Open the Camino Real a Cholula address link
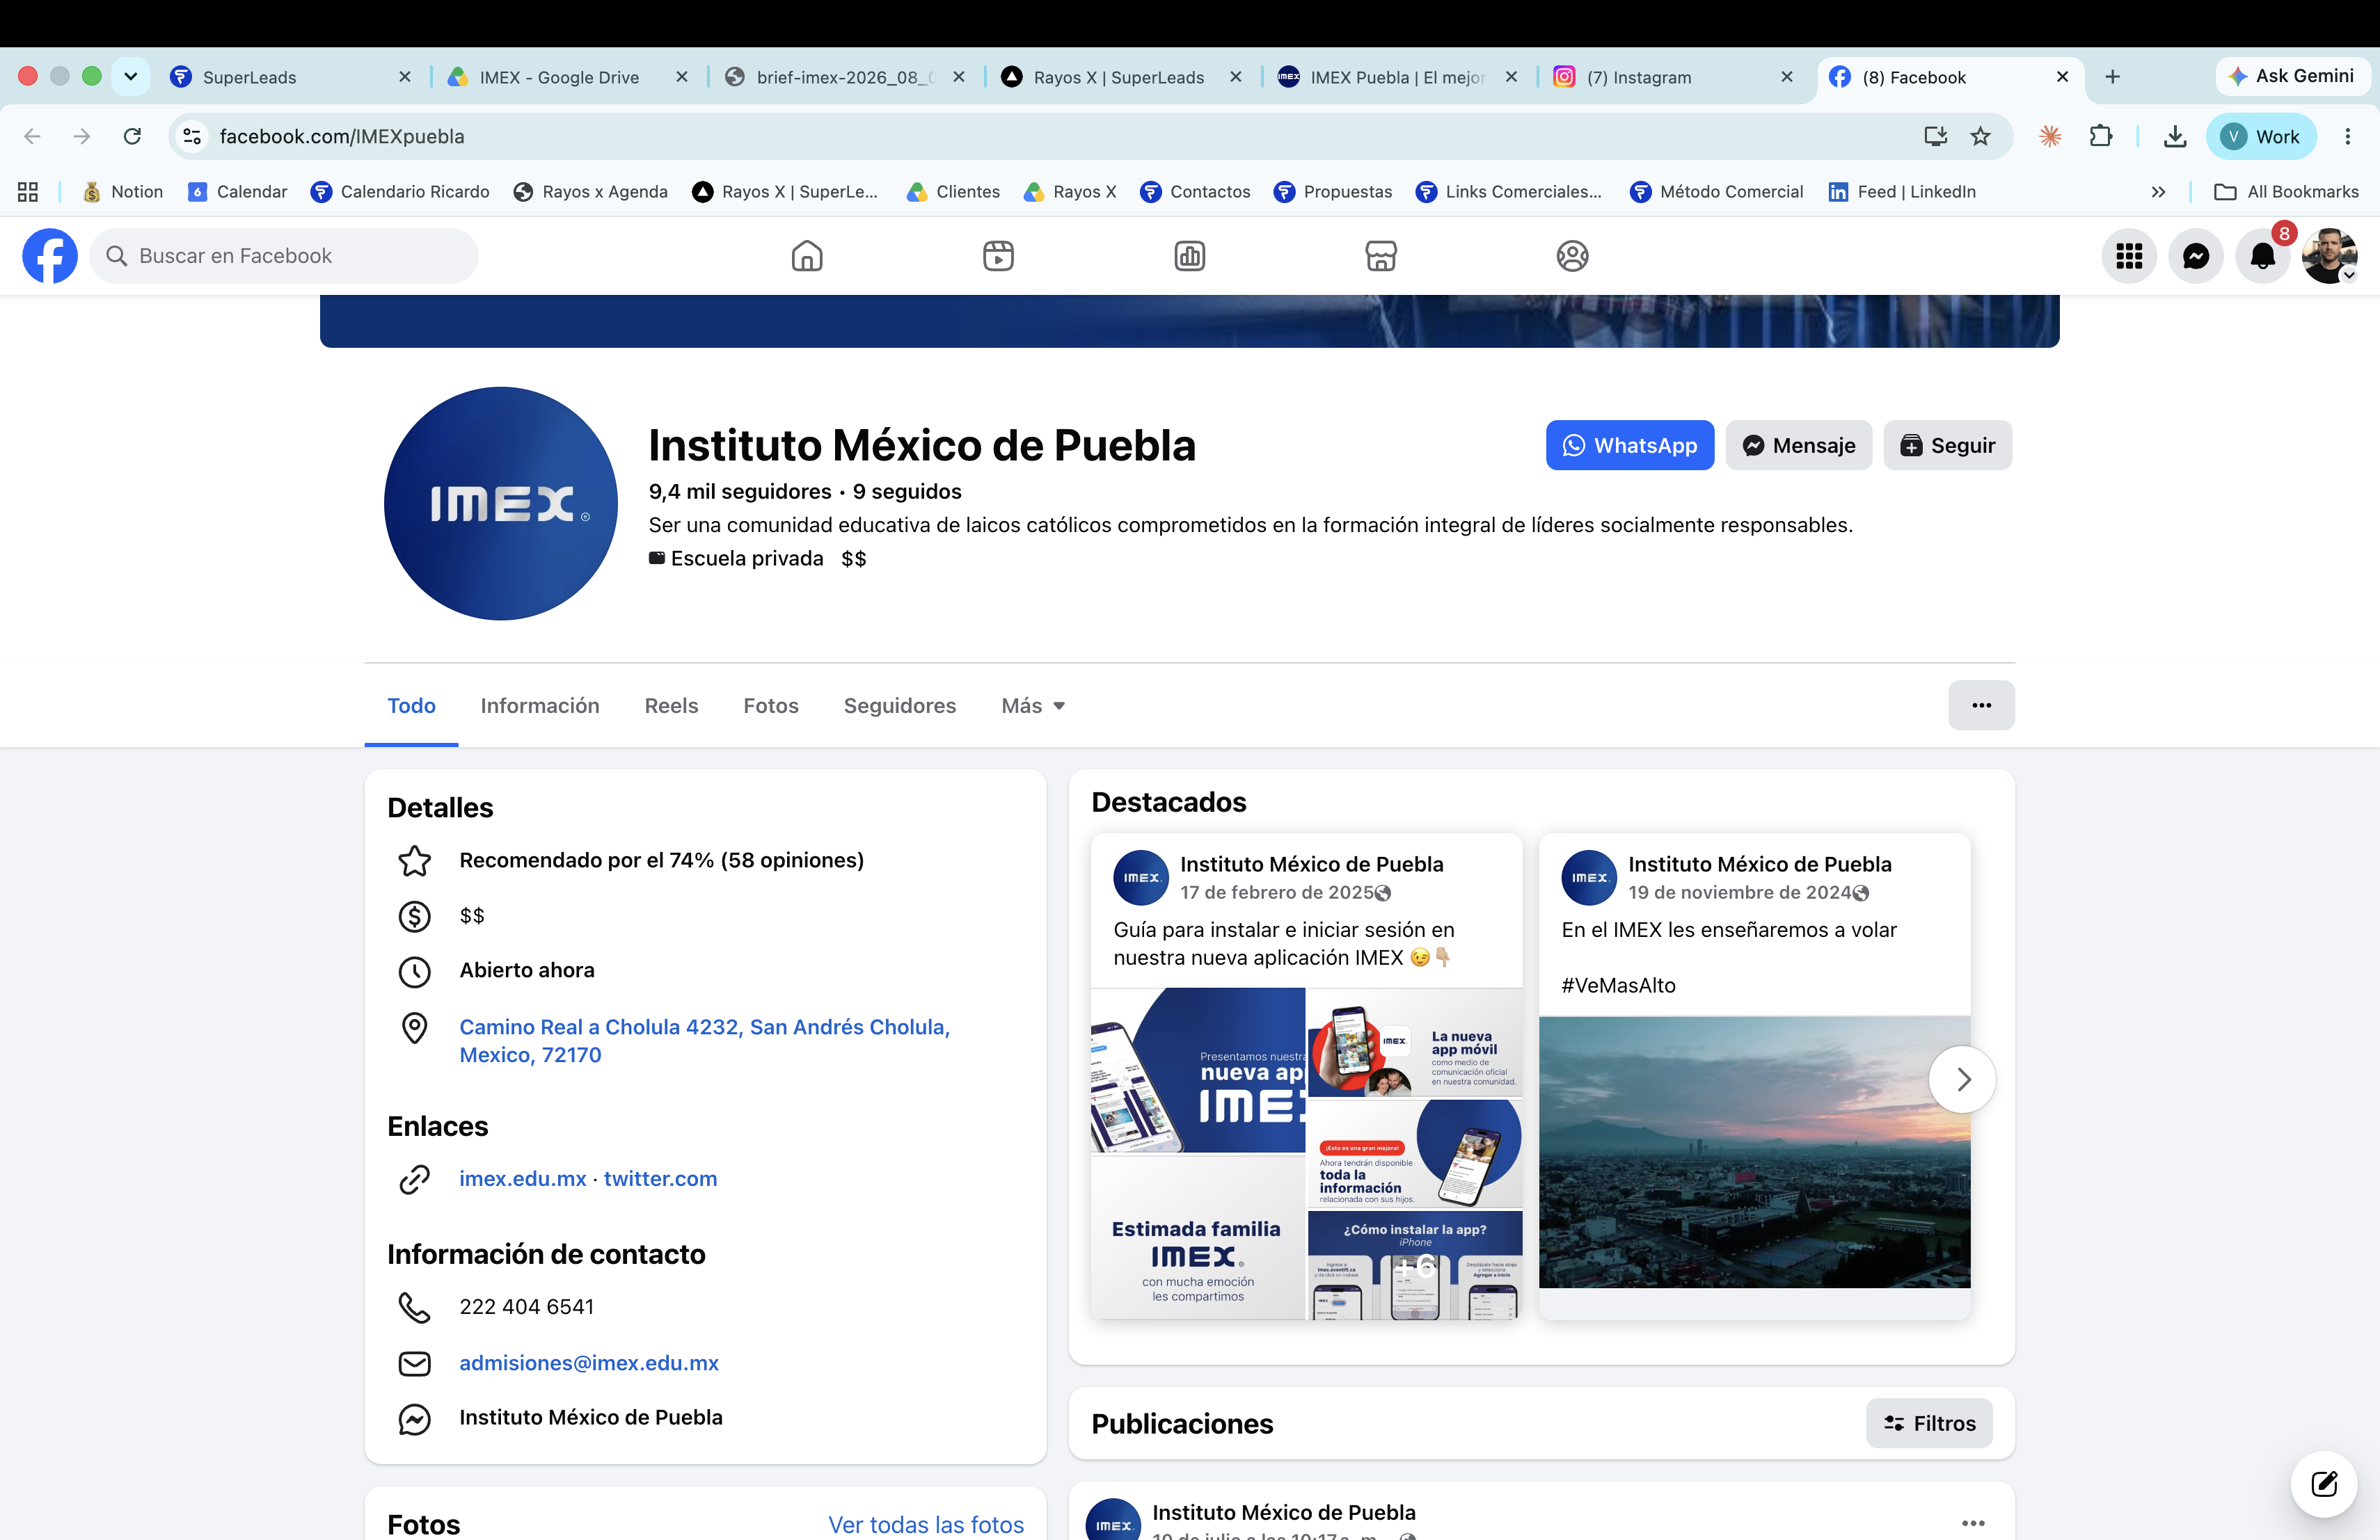The width and height of the screenshot is (2380, 1540). 704,1041
